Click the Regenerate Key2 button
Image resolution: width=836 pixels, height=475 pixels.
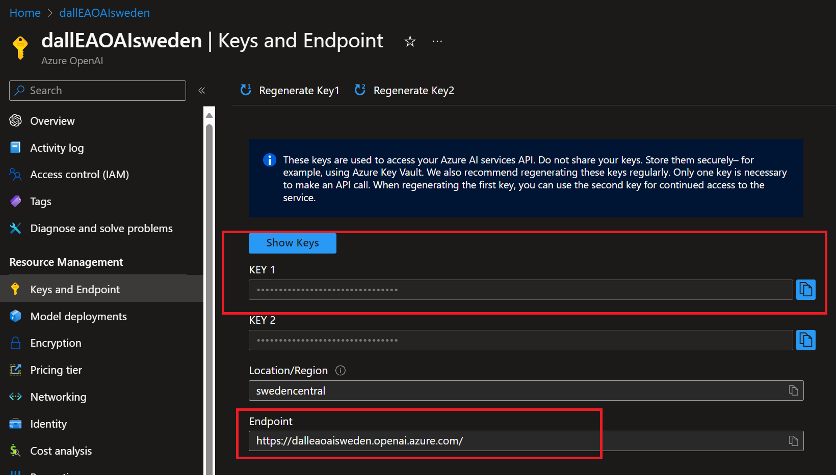pos(404,91)
